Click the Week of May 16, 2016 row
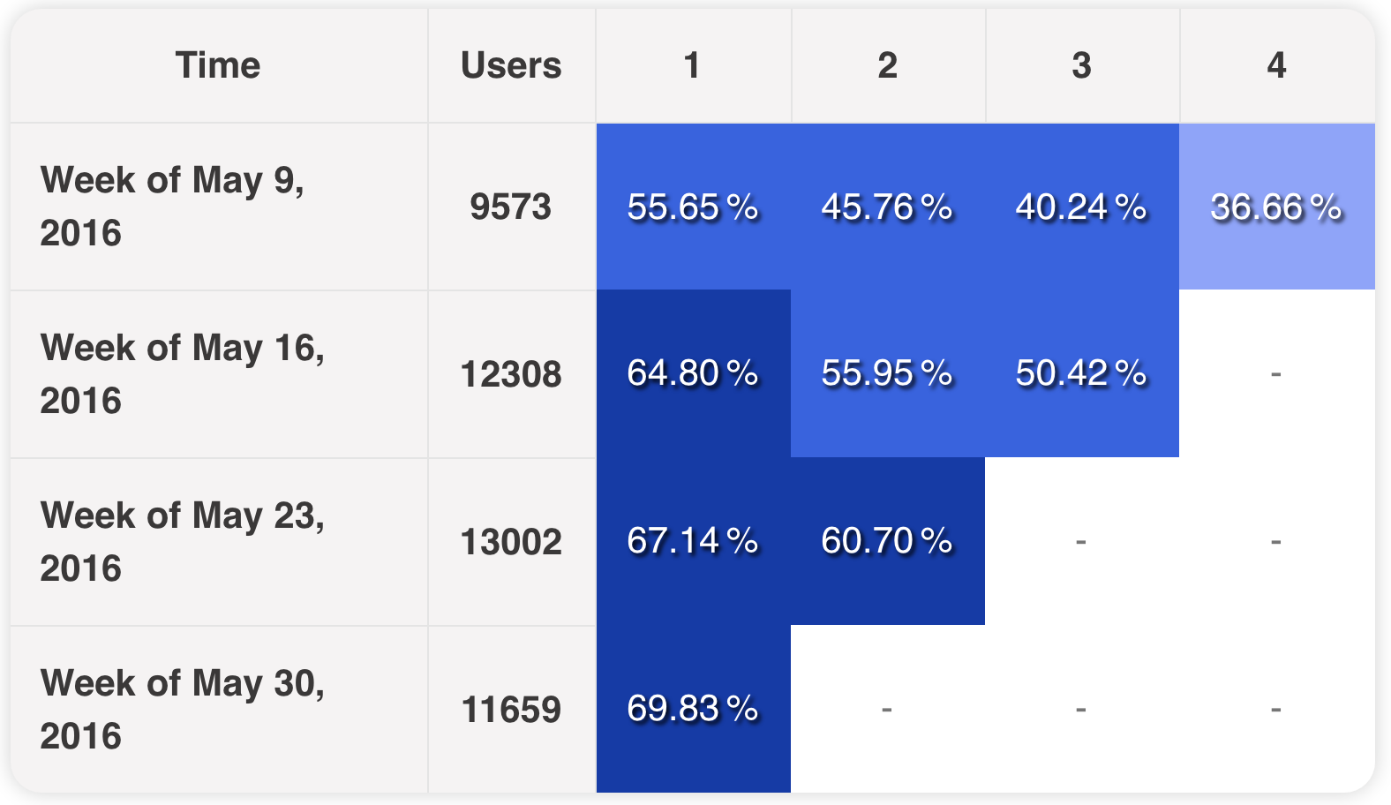This screenshot has height=805, width=1391. point(692,374)
